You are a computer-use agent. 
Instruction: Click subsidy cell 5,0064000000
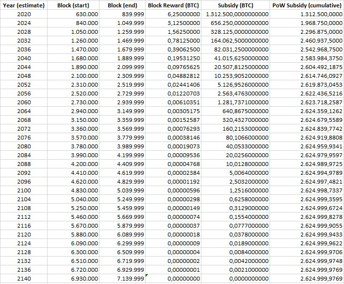click(236, 173)
